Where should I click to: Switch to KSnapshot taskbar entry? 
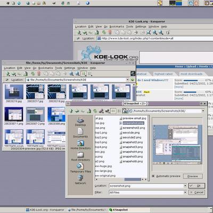tap(129, 210)
